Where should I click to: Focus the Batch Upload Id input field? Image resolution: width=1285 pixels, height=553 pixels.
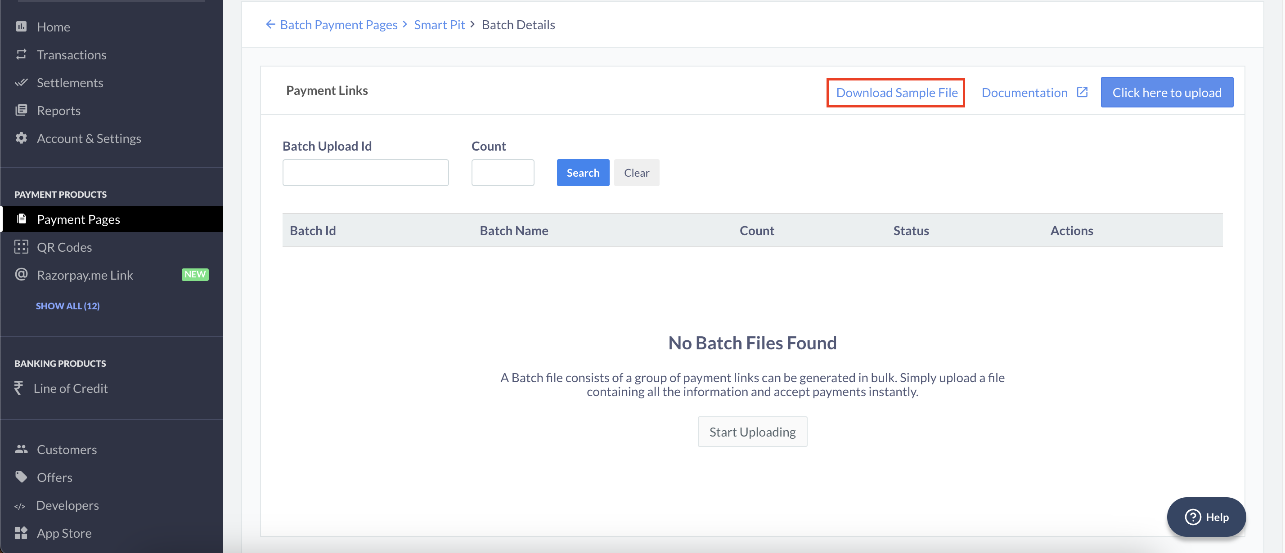point(365,173)
